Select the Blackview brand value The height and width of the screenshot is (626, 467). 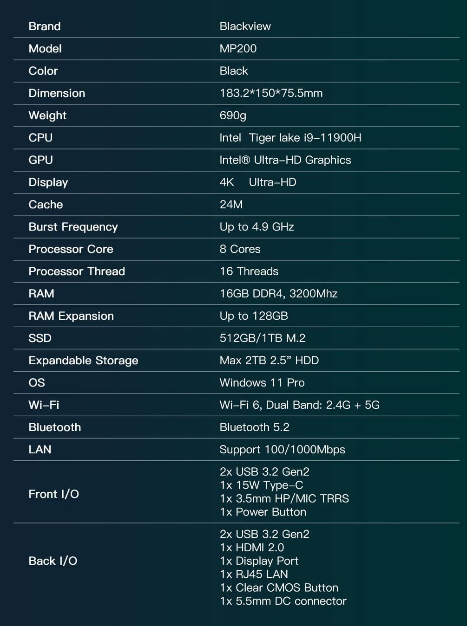pos(245,26)
